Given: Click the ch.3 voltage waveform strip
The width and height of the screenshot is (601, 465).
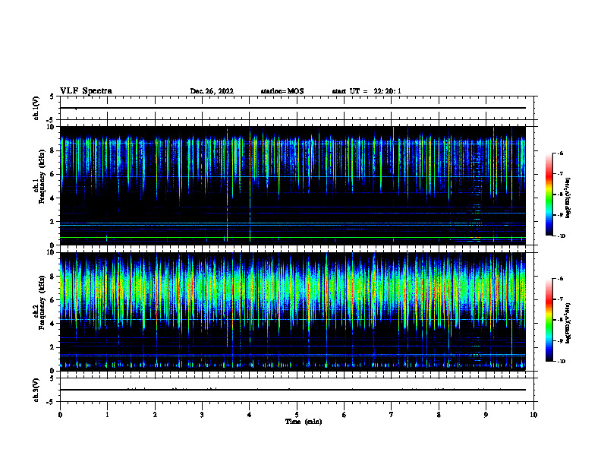Looking at the screenshot, I should [293, 390].
